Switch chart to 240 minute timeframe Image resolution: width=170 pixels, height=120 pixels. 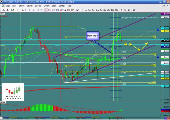point(112,10)
